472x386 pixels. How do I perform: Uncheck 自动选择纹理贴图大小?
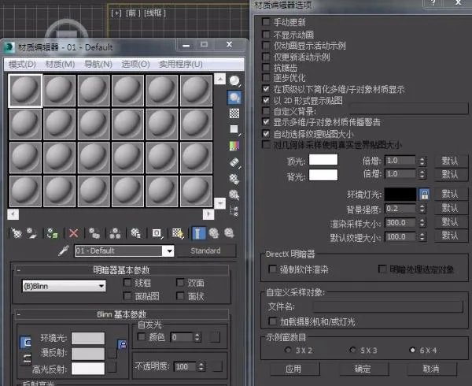(x=266, y=133)
